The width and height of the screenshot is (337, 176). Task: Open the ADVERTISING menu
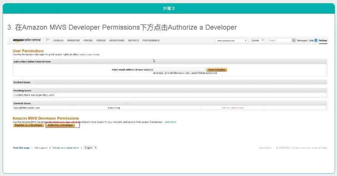tap(117, 40)
